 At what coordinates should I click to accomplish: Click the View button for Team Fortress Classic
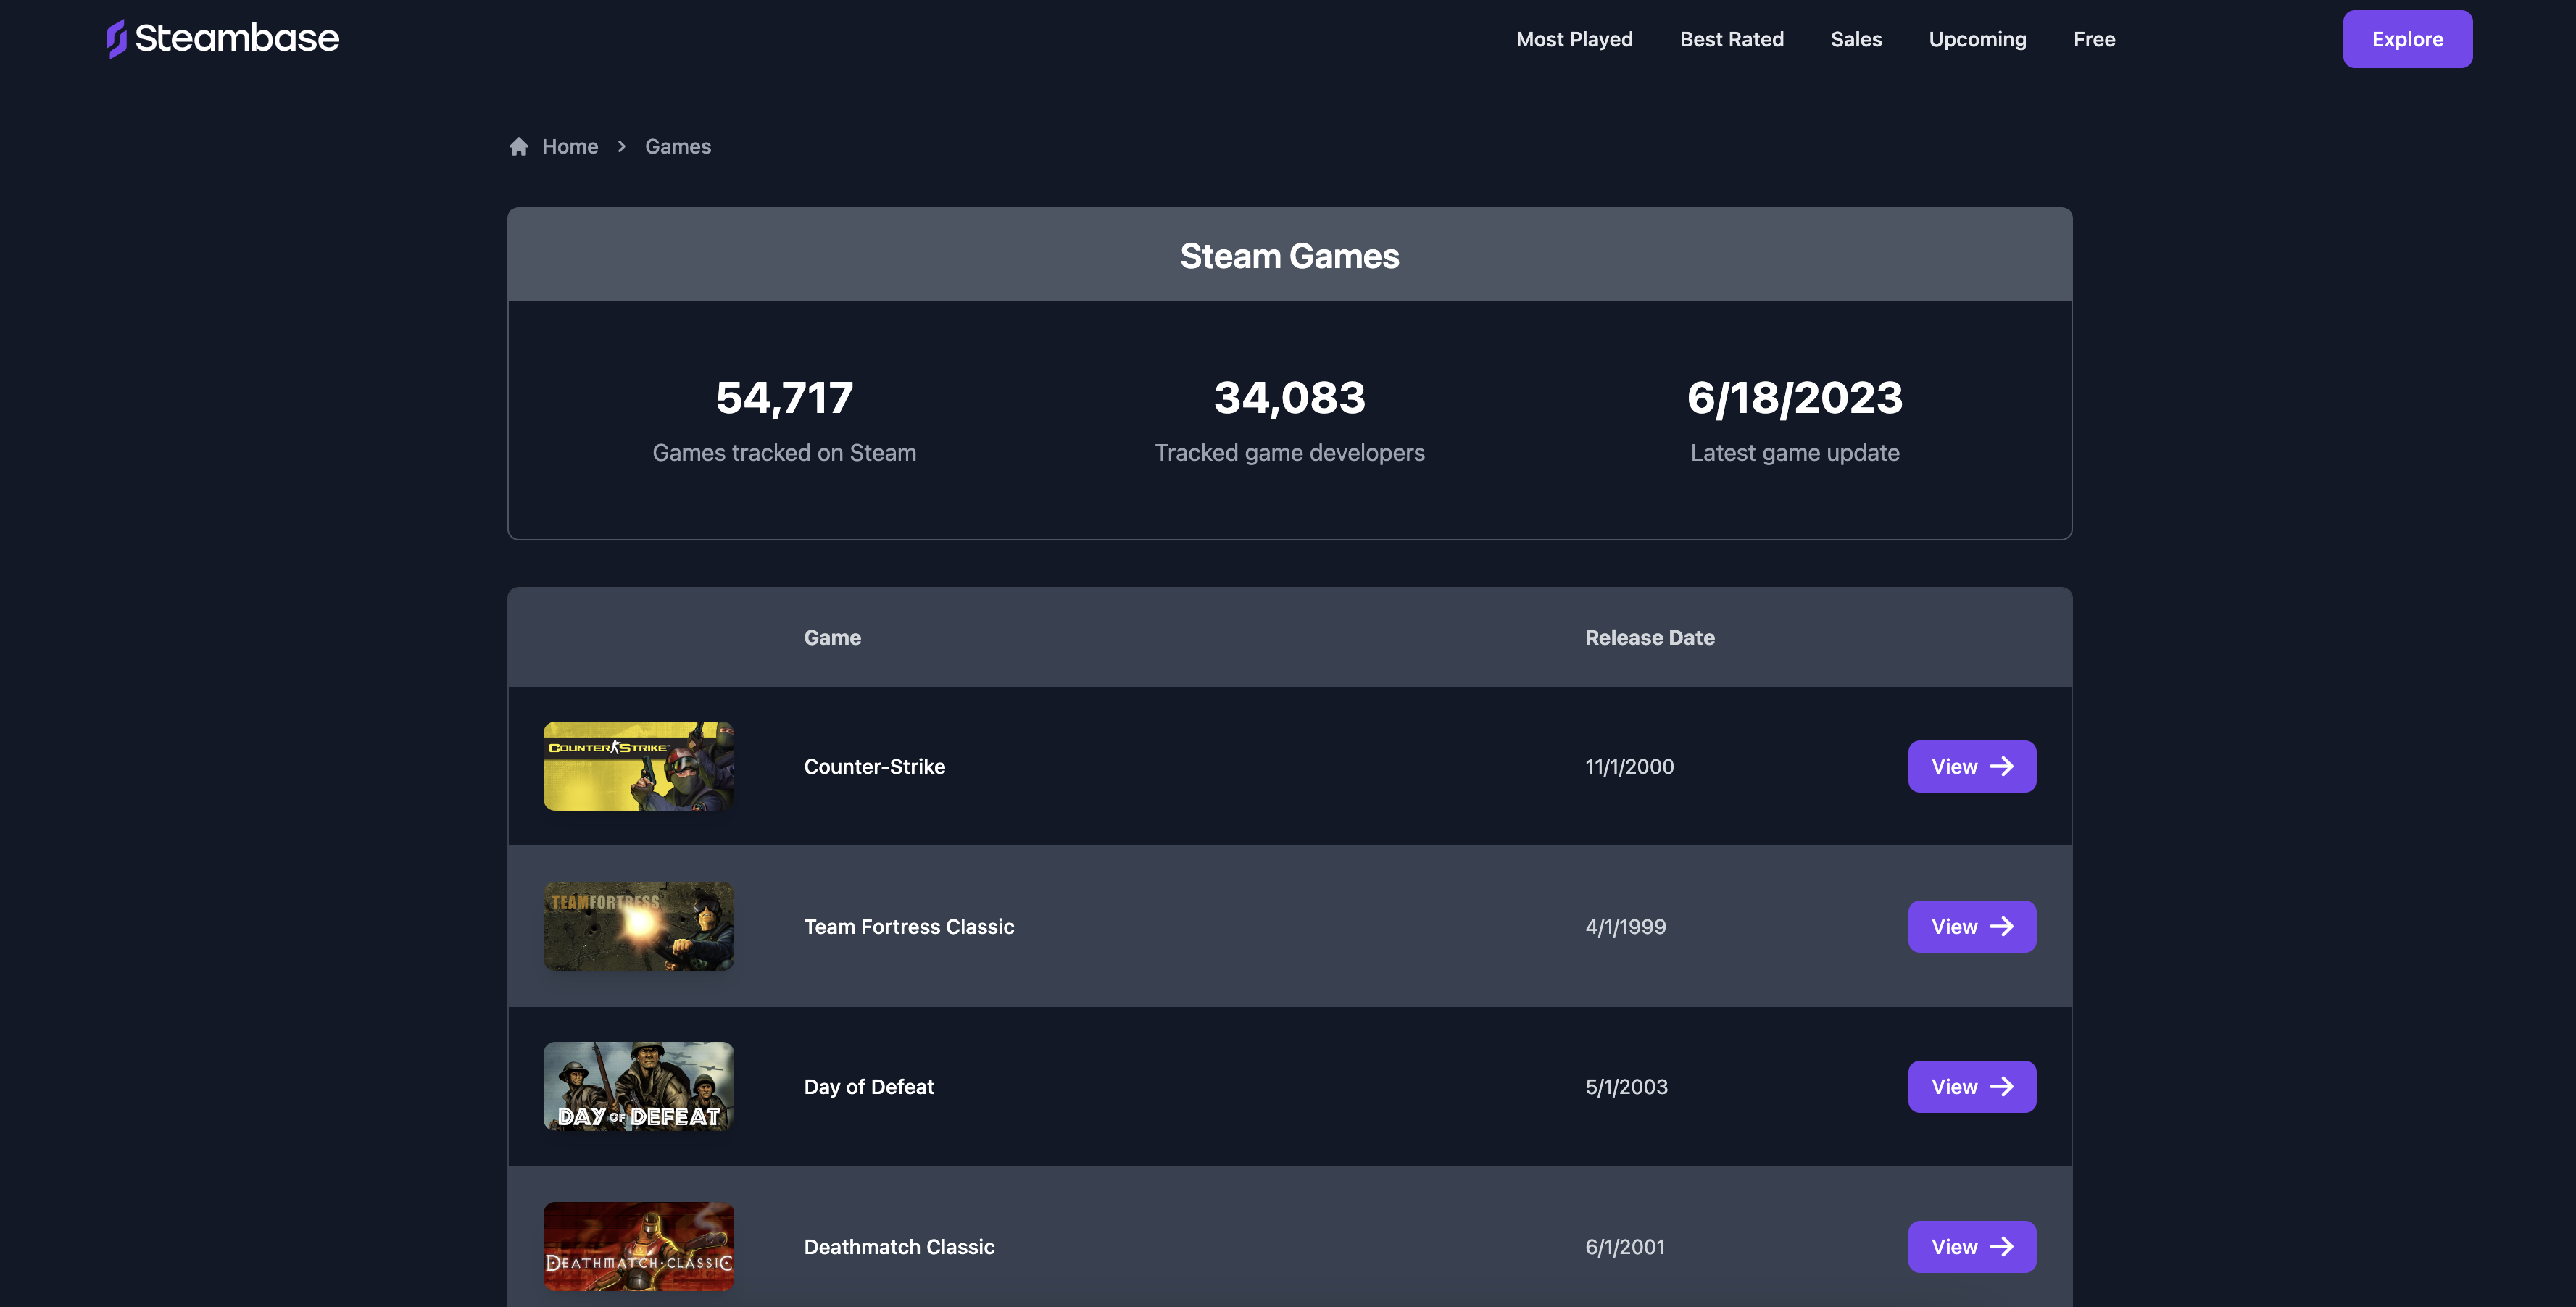(1971, 927)
